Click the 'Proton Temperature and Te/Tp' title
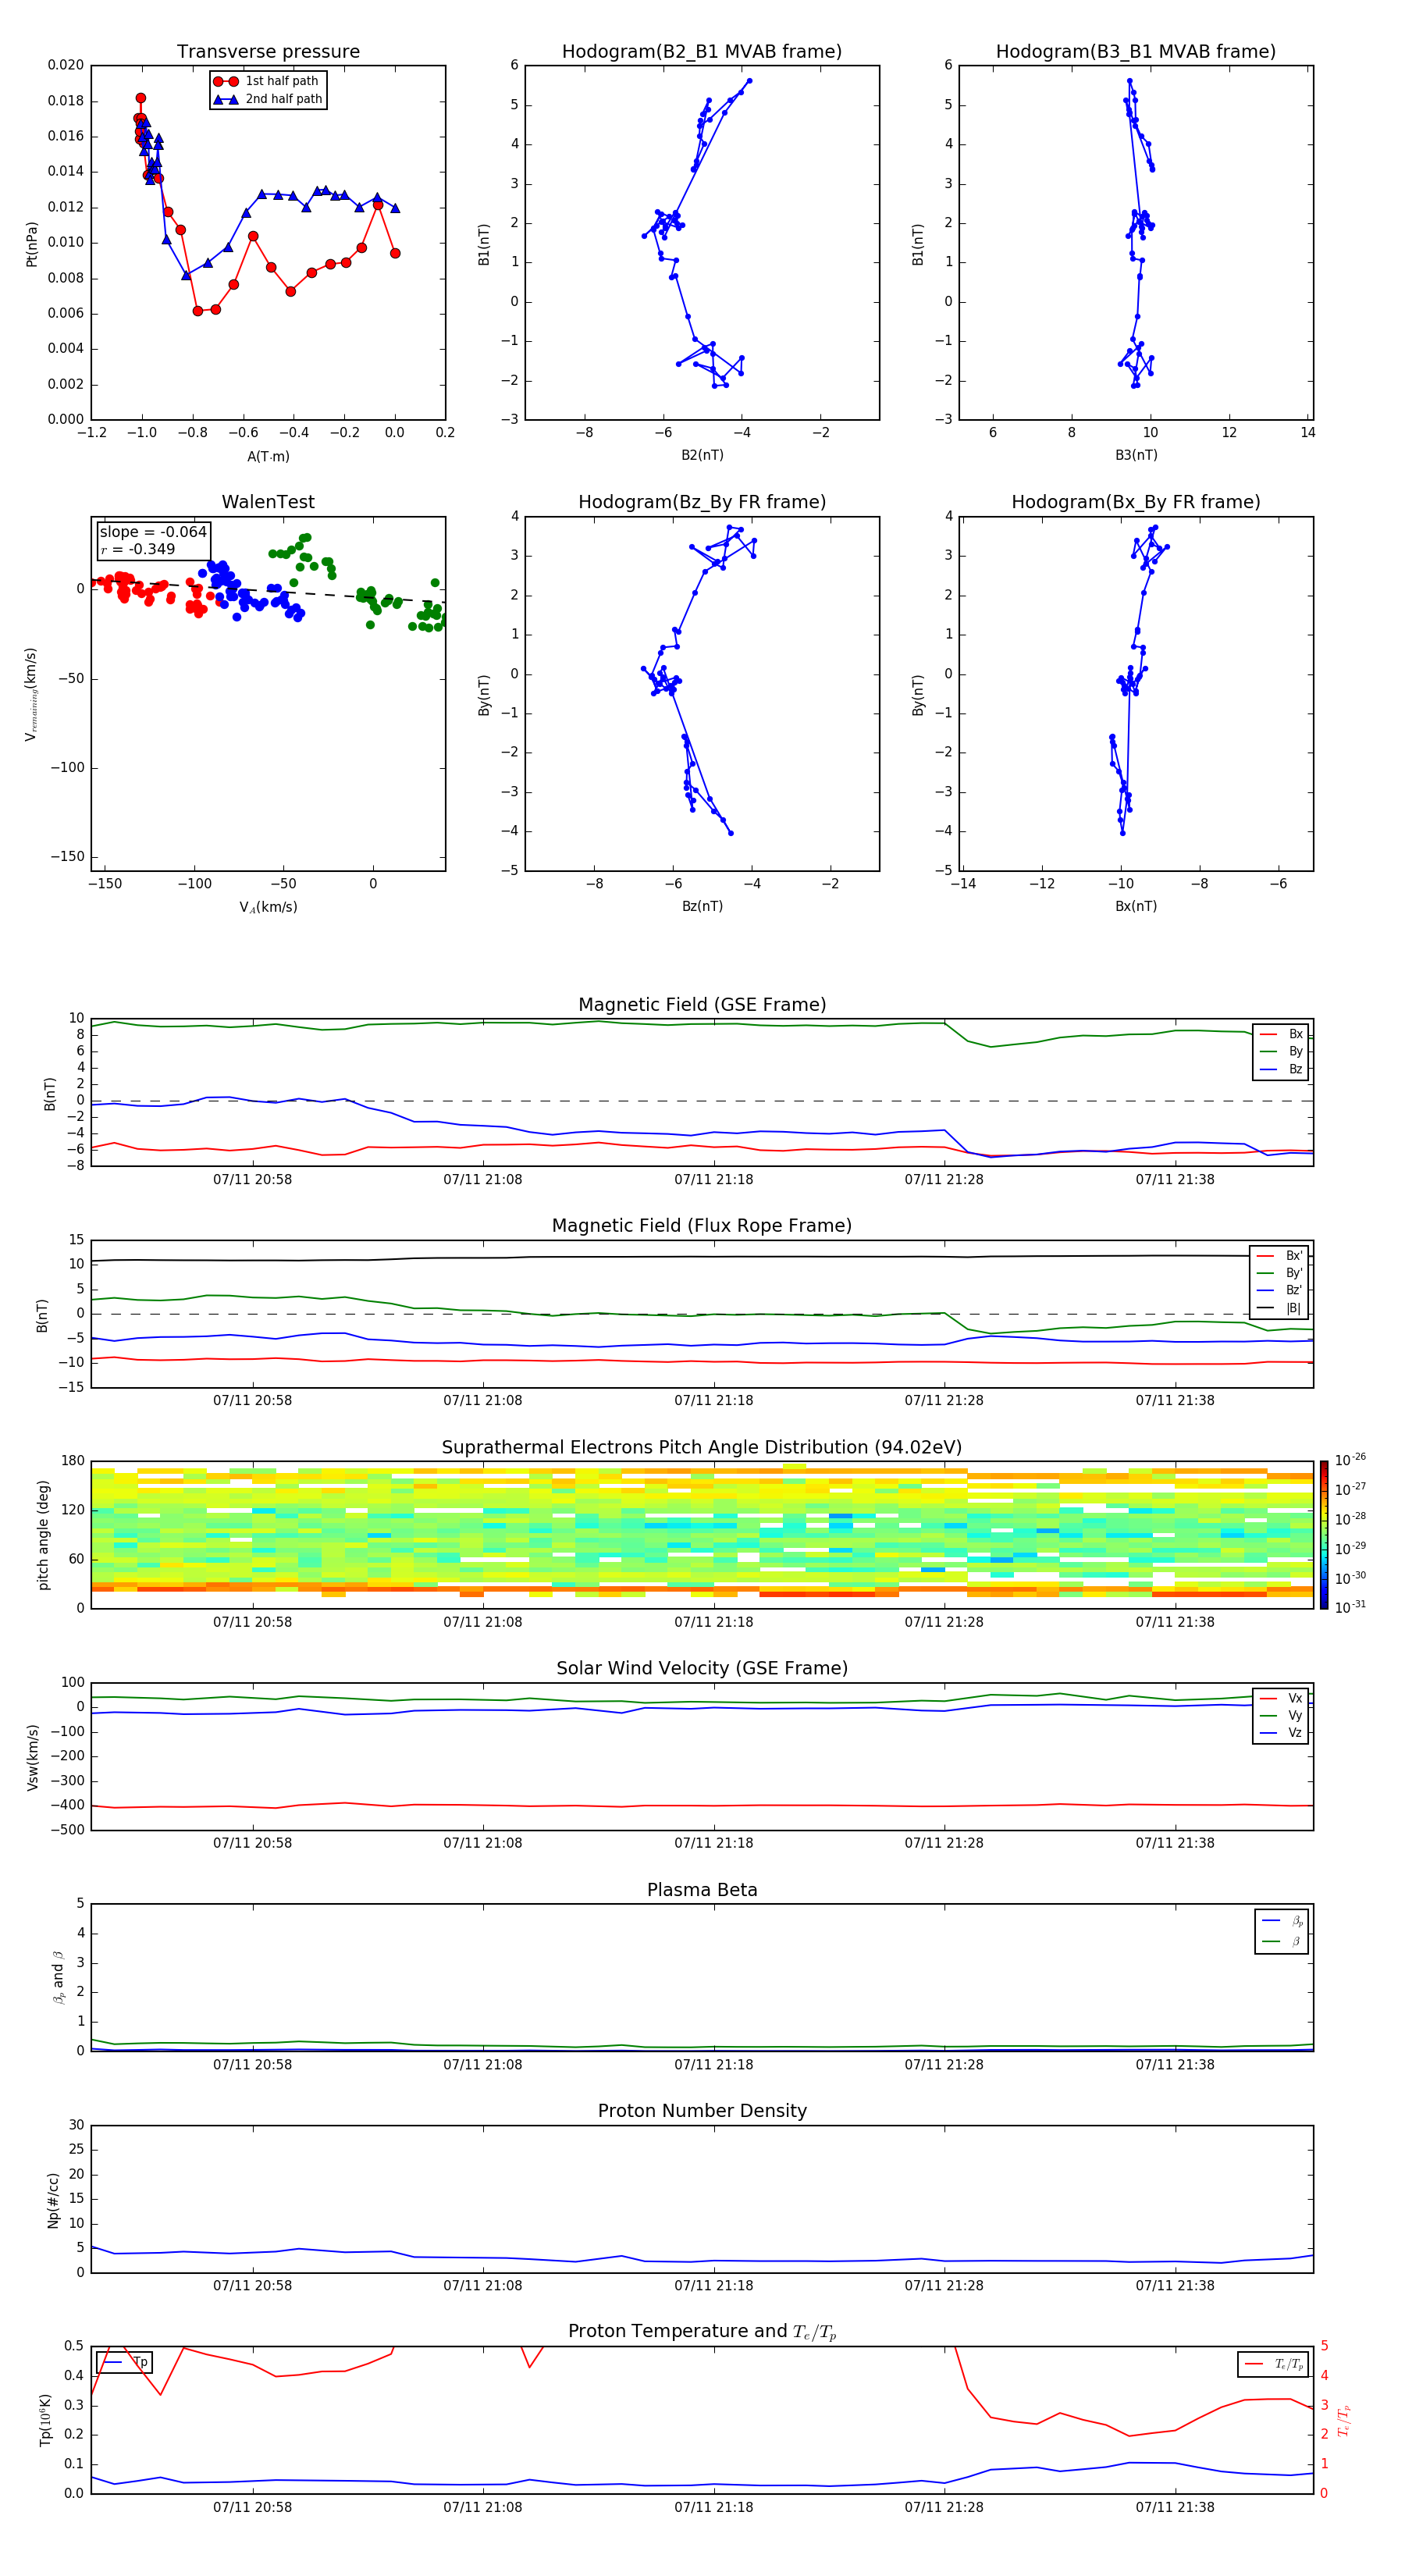The image size is (1405, 2576). 702,2332
